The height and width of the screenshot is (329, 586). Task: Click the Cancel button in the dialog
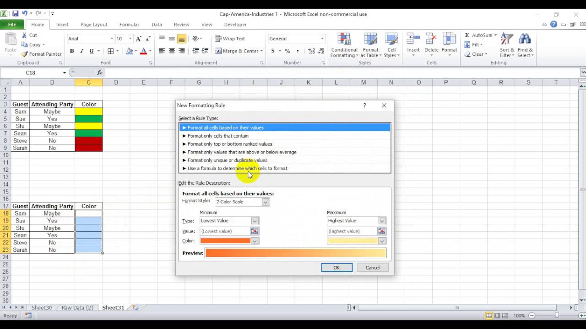pyautogui.click(x=373, y=268)
